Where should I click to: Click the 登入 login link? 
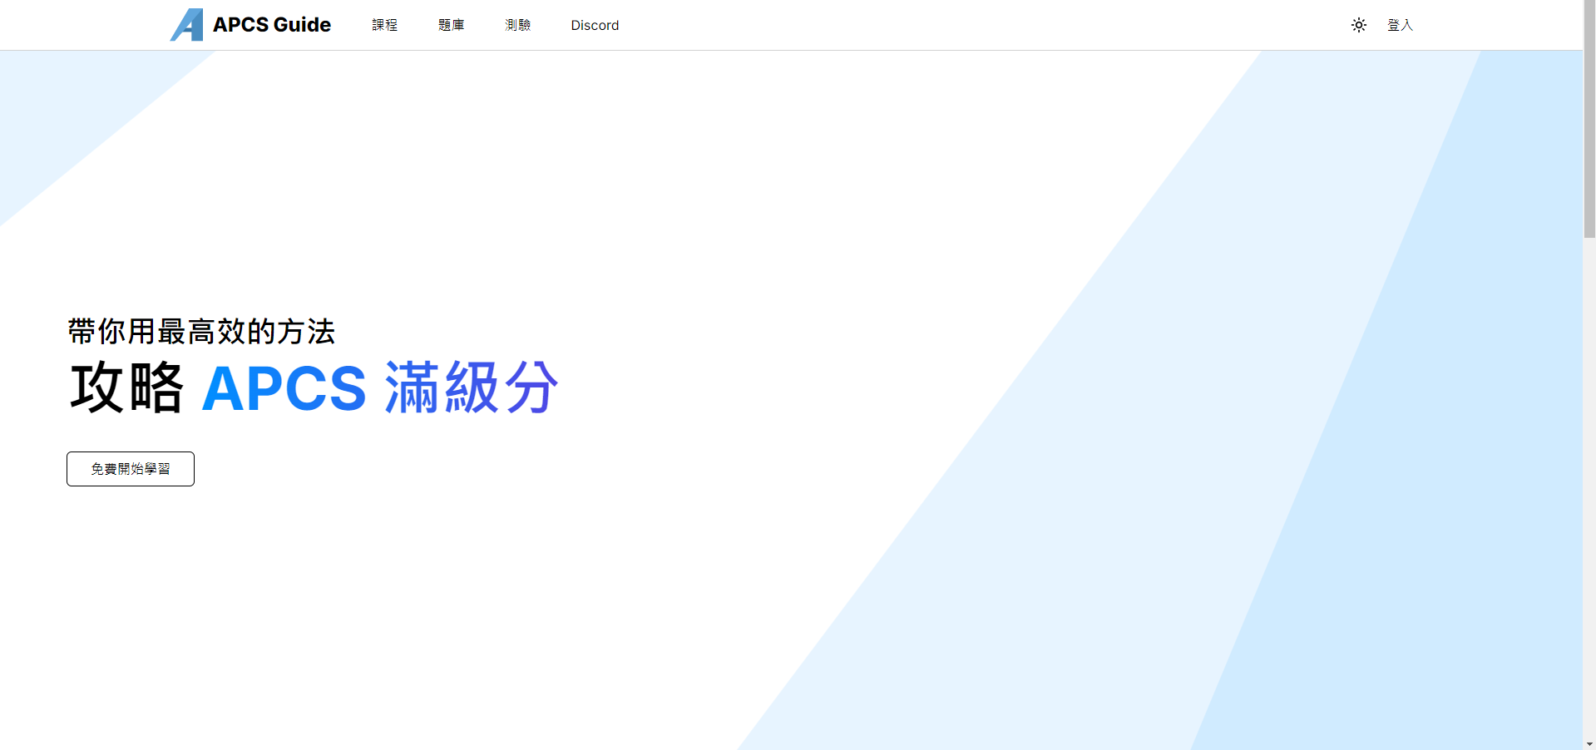1400,25
